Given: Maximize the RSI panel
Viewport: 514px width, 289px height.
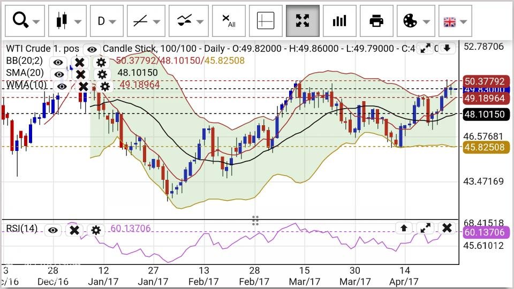Looking at the screenshot, I should pos(426,229).
